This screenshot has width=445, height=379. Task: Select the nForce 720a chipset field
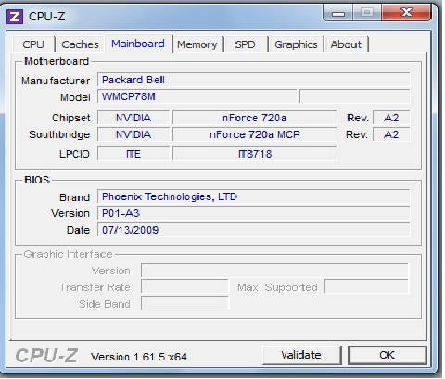click(x=254, y=118)
